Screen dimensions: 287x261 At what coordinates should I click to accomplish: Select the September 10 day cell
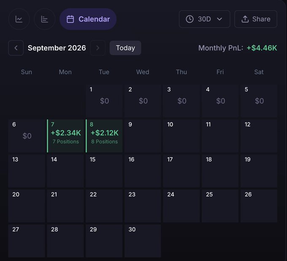click(x=181, y=136)
